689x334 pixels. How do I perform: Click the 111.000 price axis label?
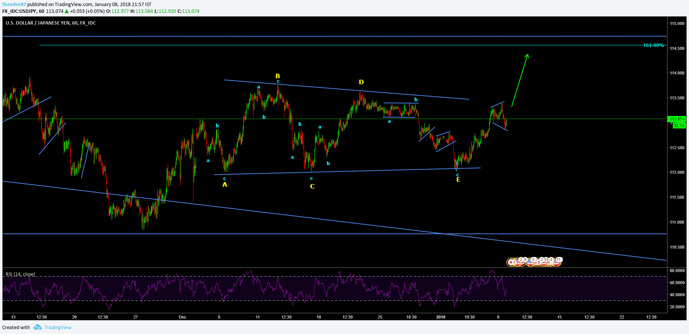tap(677, 222)
